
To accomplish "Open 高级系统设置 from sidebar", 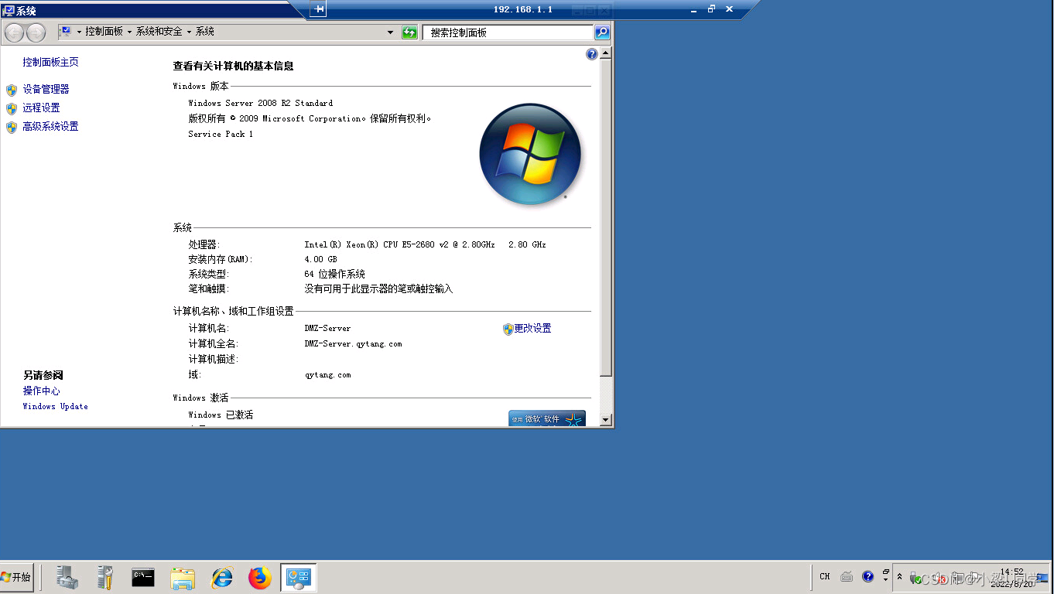I will [x=50, y=126].
